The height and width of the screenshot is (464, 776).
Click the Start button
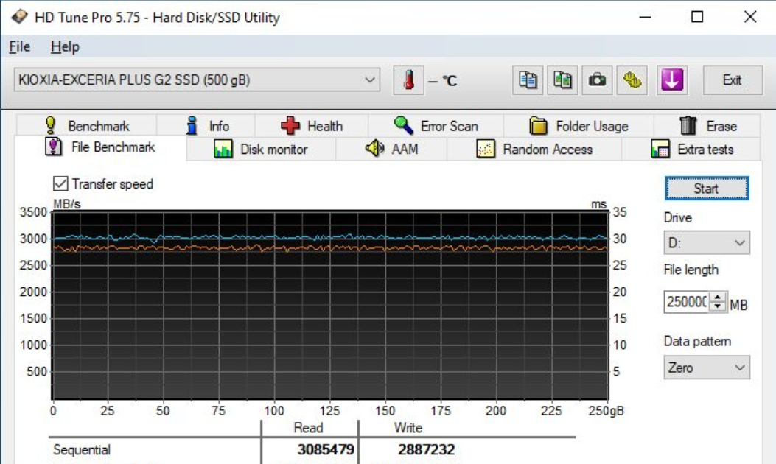pos(707,189)
